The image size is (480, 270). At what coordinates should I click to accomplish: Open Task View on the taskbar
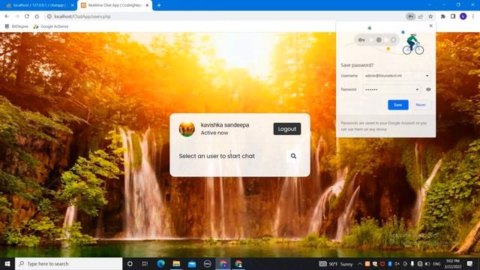click(145, 263)
